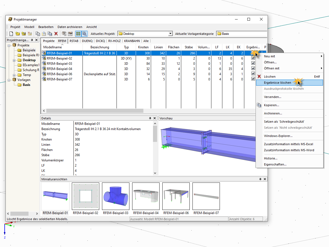The width and height of the screenshot is (329, 247).
Task: Toggle results checkbox for RFEM-Beispiel-07
Action: coord(253,79)
